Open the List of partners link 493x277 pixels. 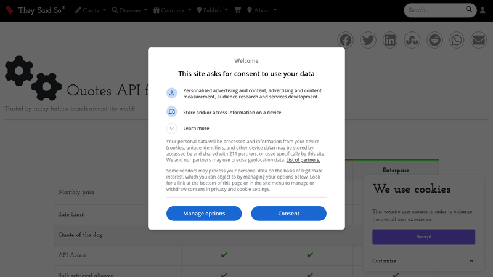coord(303,160)
